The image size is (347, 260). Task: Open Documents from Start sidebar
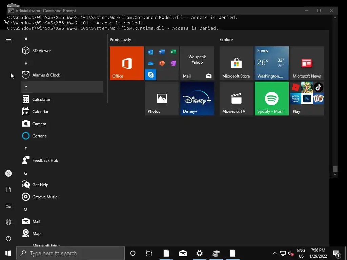click(x=8, y=190)
